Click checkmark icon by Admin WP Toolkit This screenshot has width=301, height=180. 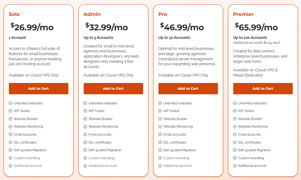[85, 111]
